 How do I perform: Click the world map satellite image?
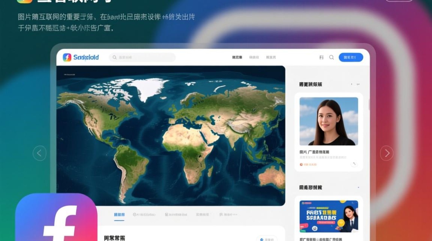point(171,136)
